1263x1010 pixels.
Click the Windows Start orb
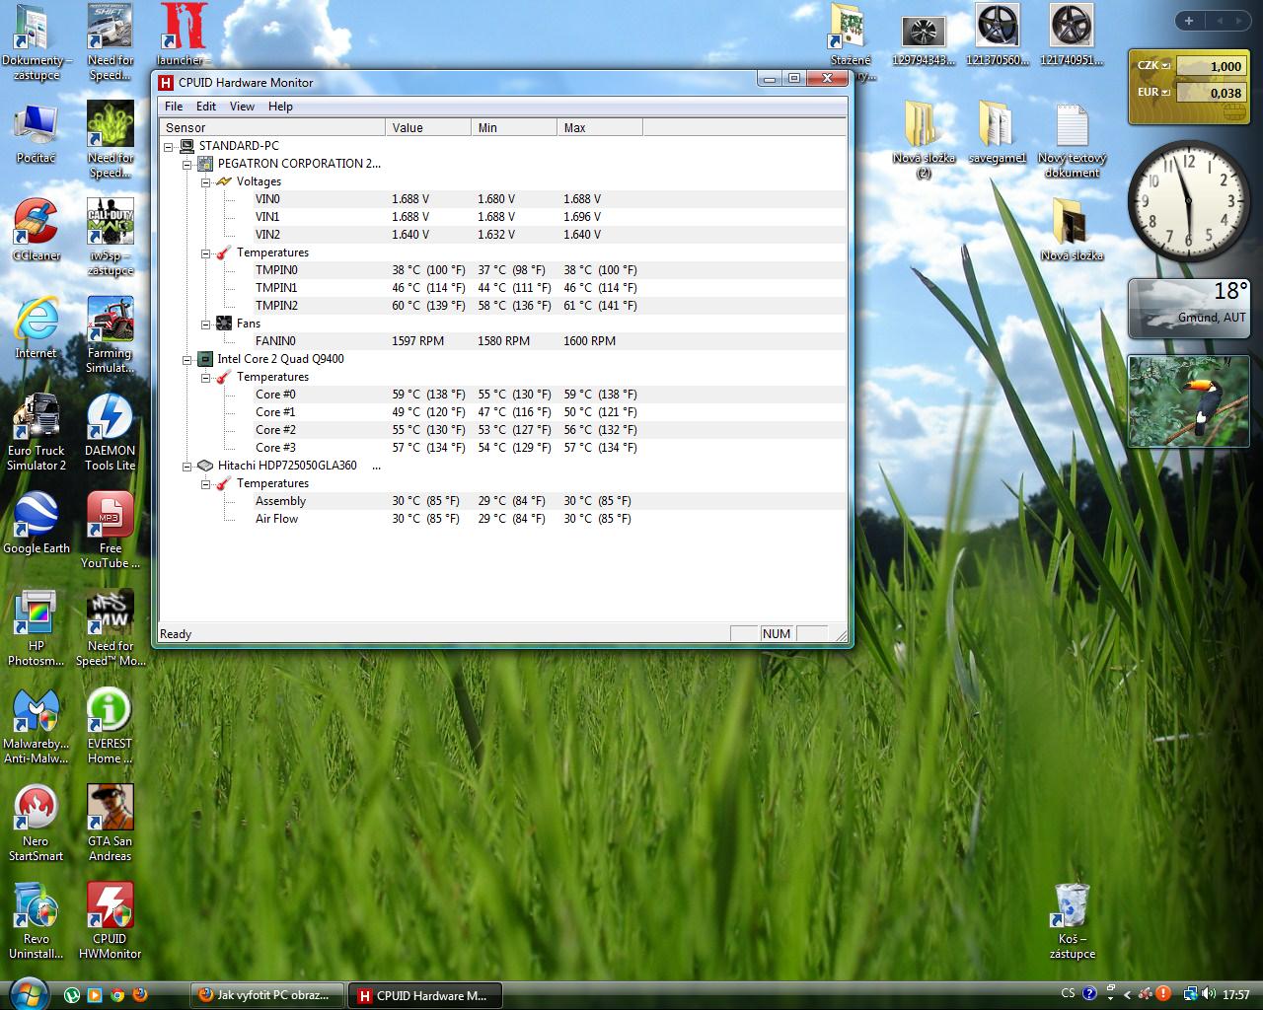tap(28, 992)
